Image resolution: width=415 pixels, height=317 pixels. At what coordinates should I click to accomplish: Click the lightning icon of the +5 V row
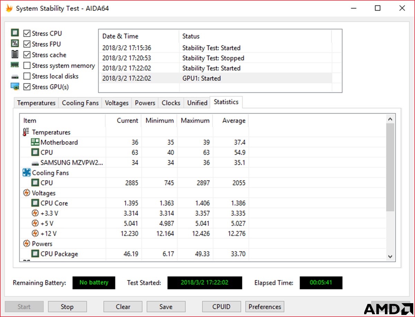(35, 223)
